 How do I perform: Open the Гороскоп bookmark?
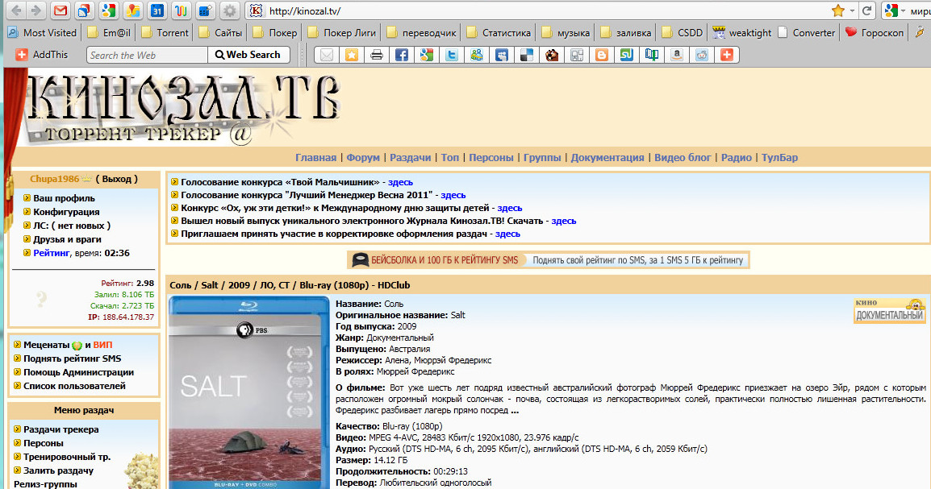(x=875, y=32)
